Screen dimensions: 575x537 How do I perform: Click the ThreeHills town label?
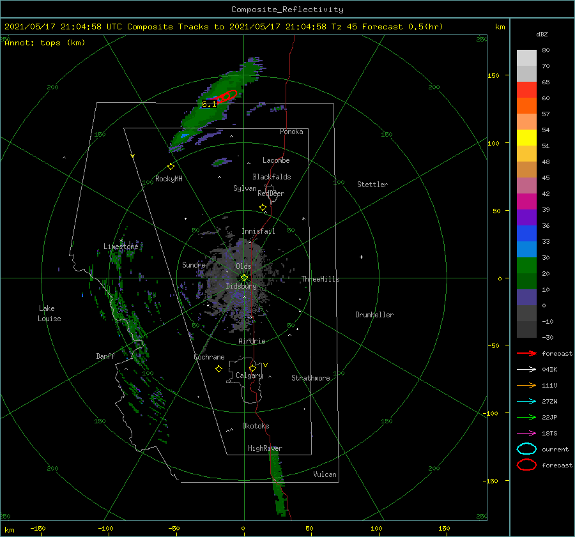[321, 279]
